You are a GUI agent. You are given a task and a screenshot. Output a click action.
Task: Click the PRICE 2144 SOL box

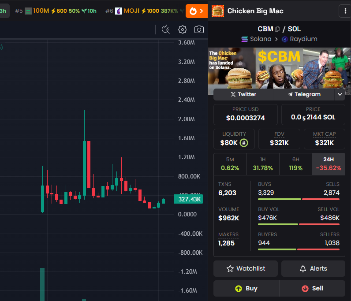click(313, 114)
